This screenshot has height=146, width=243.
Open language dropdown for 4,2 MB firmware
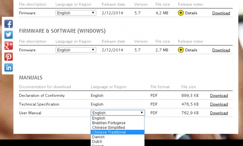tap(76, 13)
